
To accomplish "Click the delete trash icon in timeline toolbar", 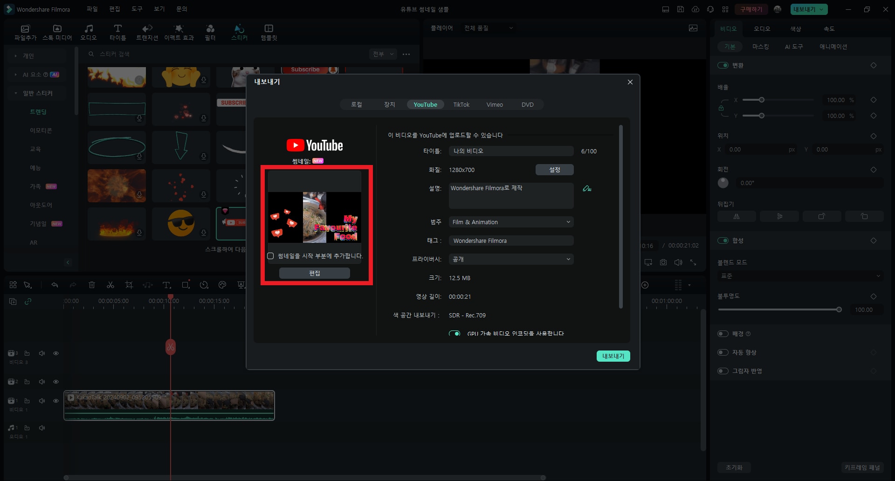I will click(92, 285).
